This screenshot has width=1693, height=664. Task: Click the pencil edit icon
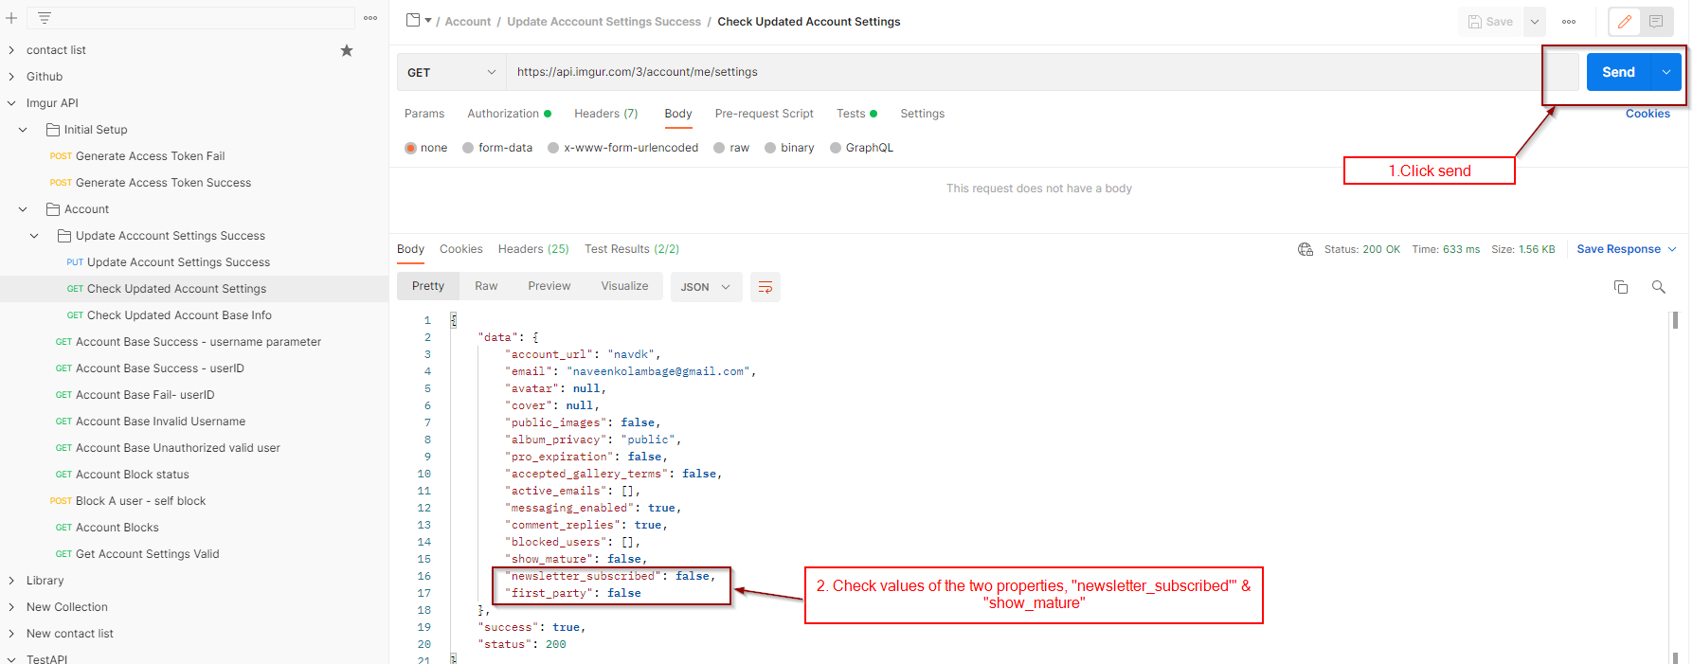pos(1625,22)
